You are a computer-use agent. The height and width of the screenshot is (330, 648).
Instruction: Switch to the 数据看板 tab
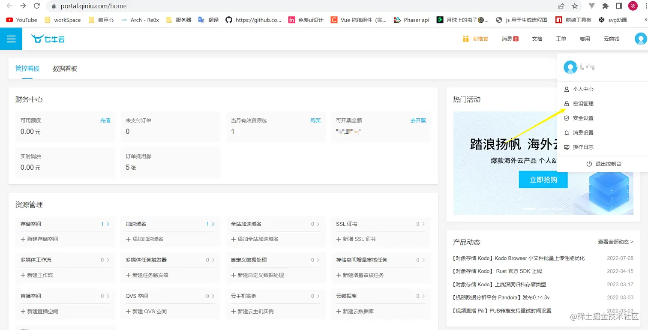point(65,69)
